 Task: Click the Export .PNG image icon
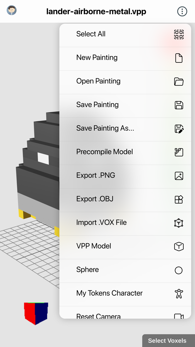(179, 176)
